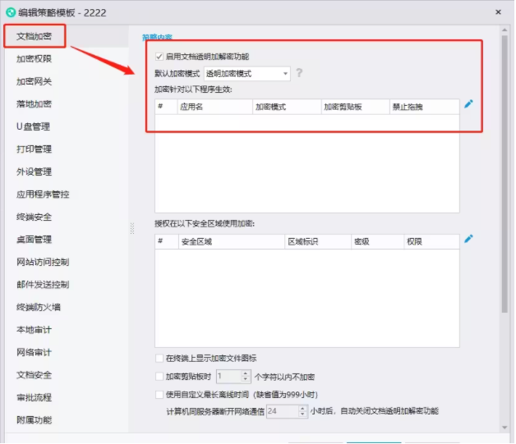Click the clipboard character count field
This screenshot has width=516, height=444.
pos(229,377)
